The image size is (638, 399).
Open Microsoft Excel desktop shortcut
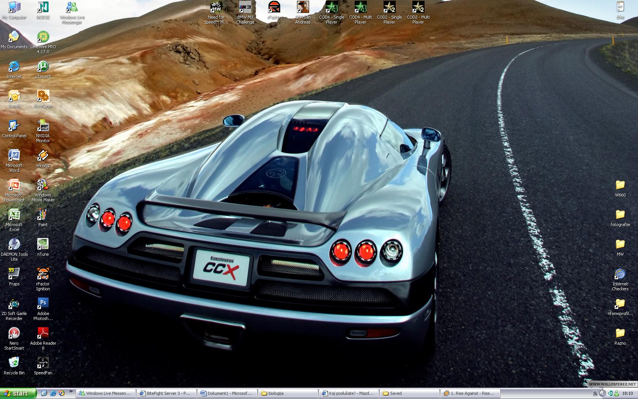[14, 220]
